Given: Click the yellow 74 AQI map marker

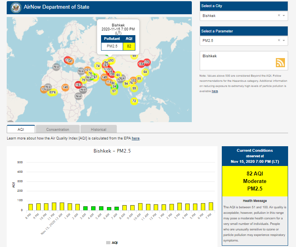Looking at the screenshot, I should (x=98, y=66).
